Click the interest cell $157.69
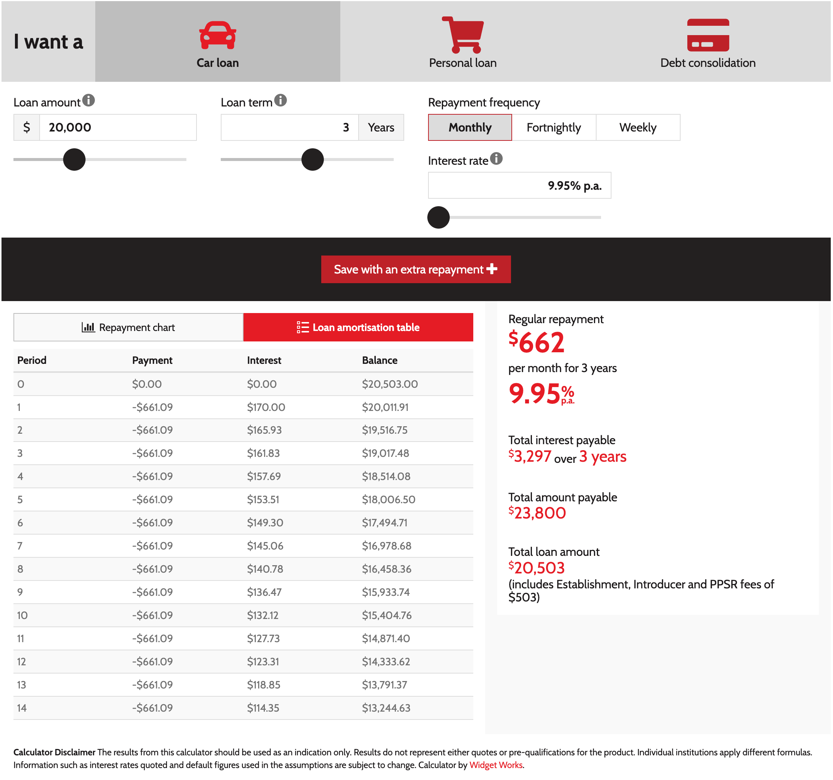The height and width of the screenshot is (780, 833). 264,476
